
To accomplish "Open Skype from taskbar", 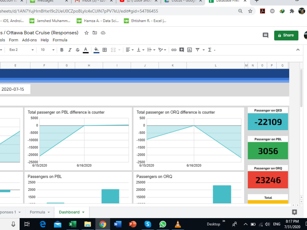I will (x=147, y=224).
